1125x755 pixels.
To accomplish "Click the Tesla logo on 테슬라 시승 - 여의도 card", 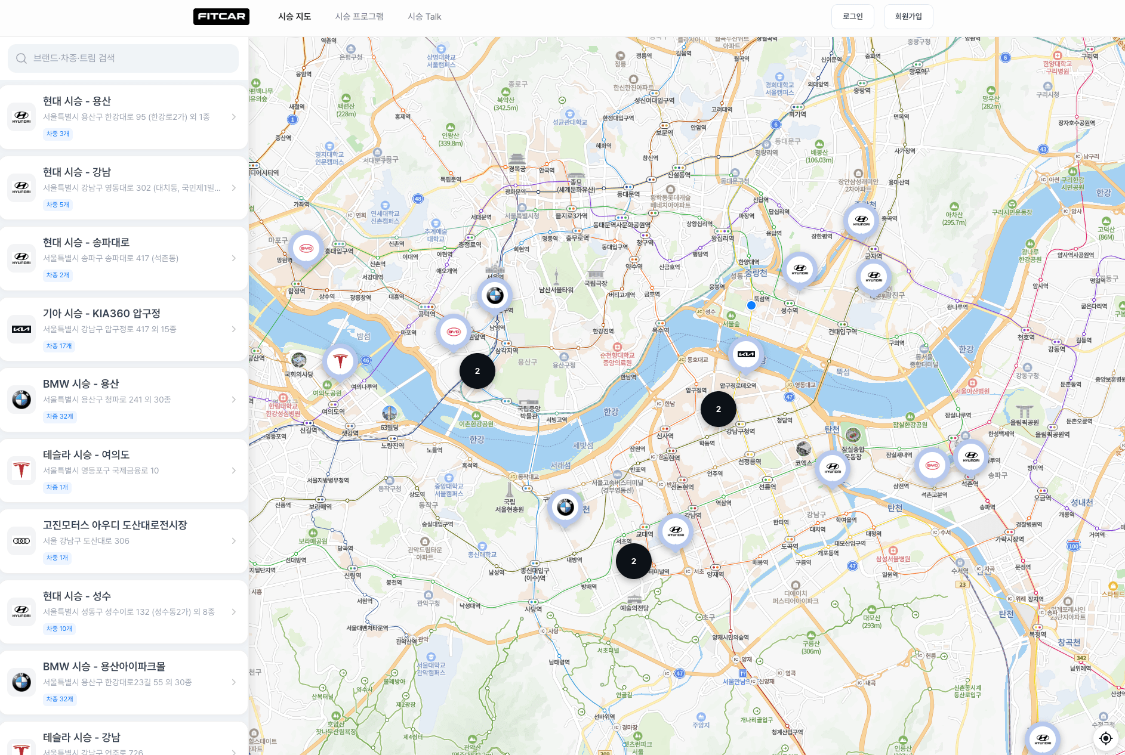I will tap(21, 471).
